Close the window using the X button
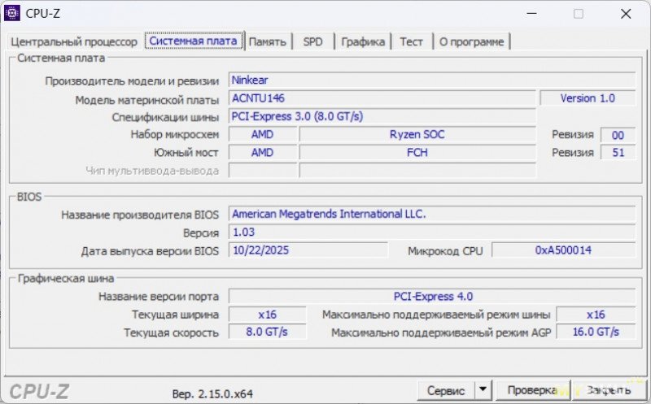The width and height of the screenshot is (651, 404). tap(625, 13)
